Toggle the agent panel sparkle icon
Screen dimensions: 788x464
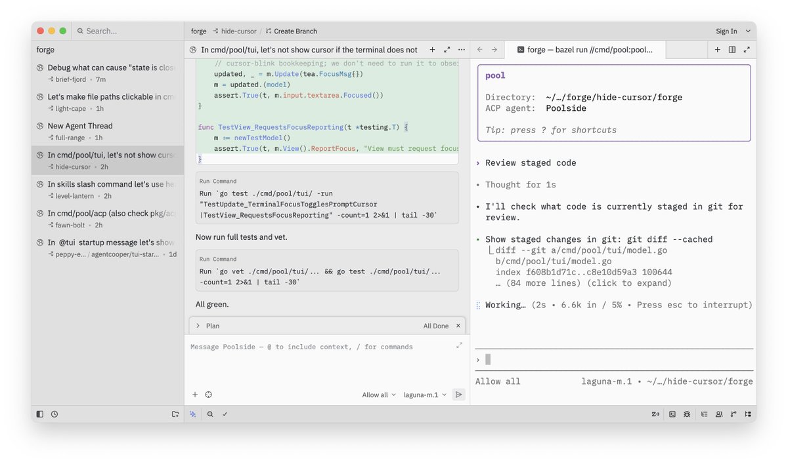point(193,414)
